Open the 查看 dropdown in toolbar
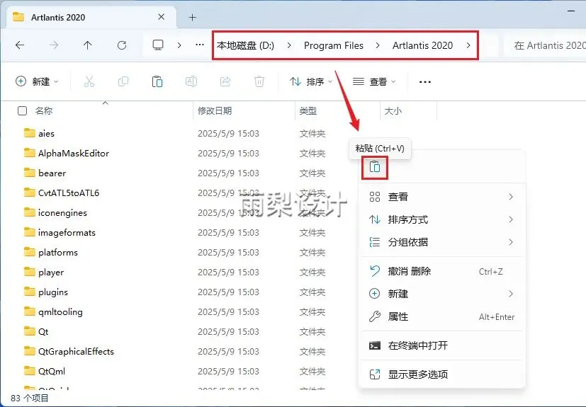Image resolution: width=586 pixels, height=407 pixels. point(374,81)
